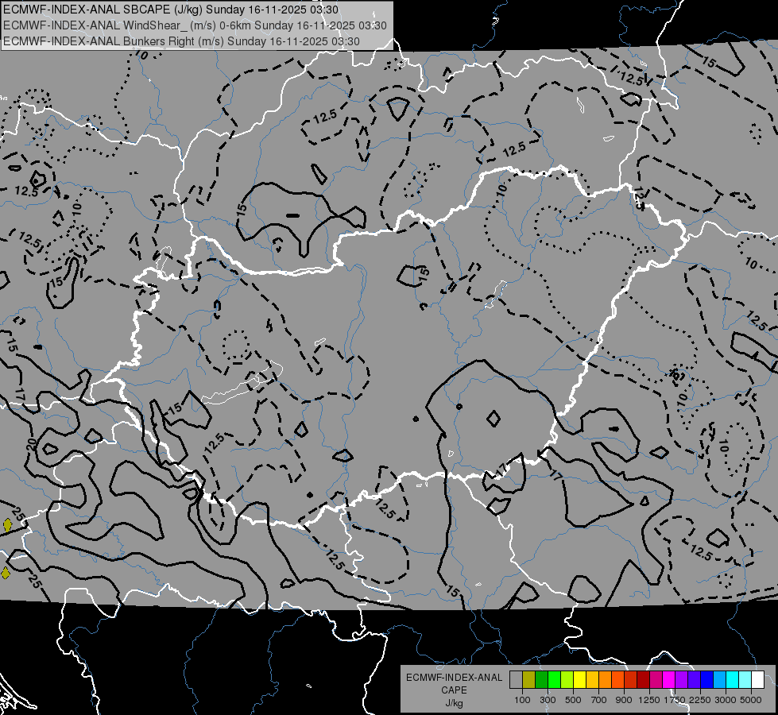This screenshot has height=715, width=778.
Task: Pick the olive swatch above 100
Action: [529, 680]
